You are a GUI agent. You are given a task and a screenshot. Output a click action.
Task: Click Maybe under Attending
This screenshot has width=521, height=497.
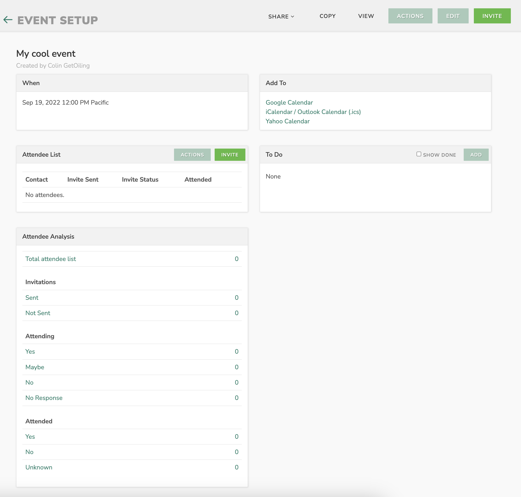35,367
